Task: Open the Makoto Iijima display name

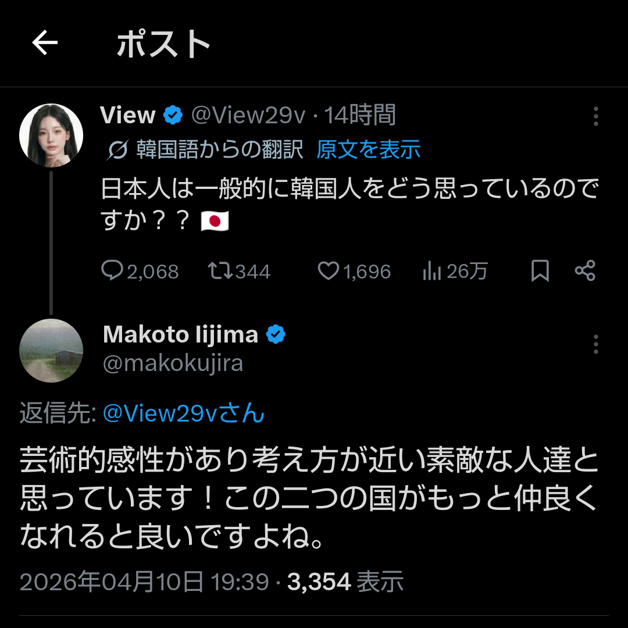Action: click(x=180, y=334)
